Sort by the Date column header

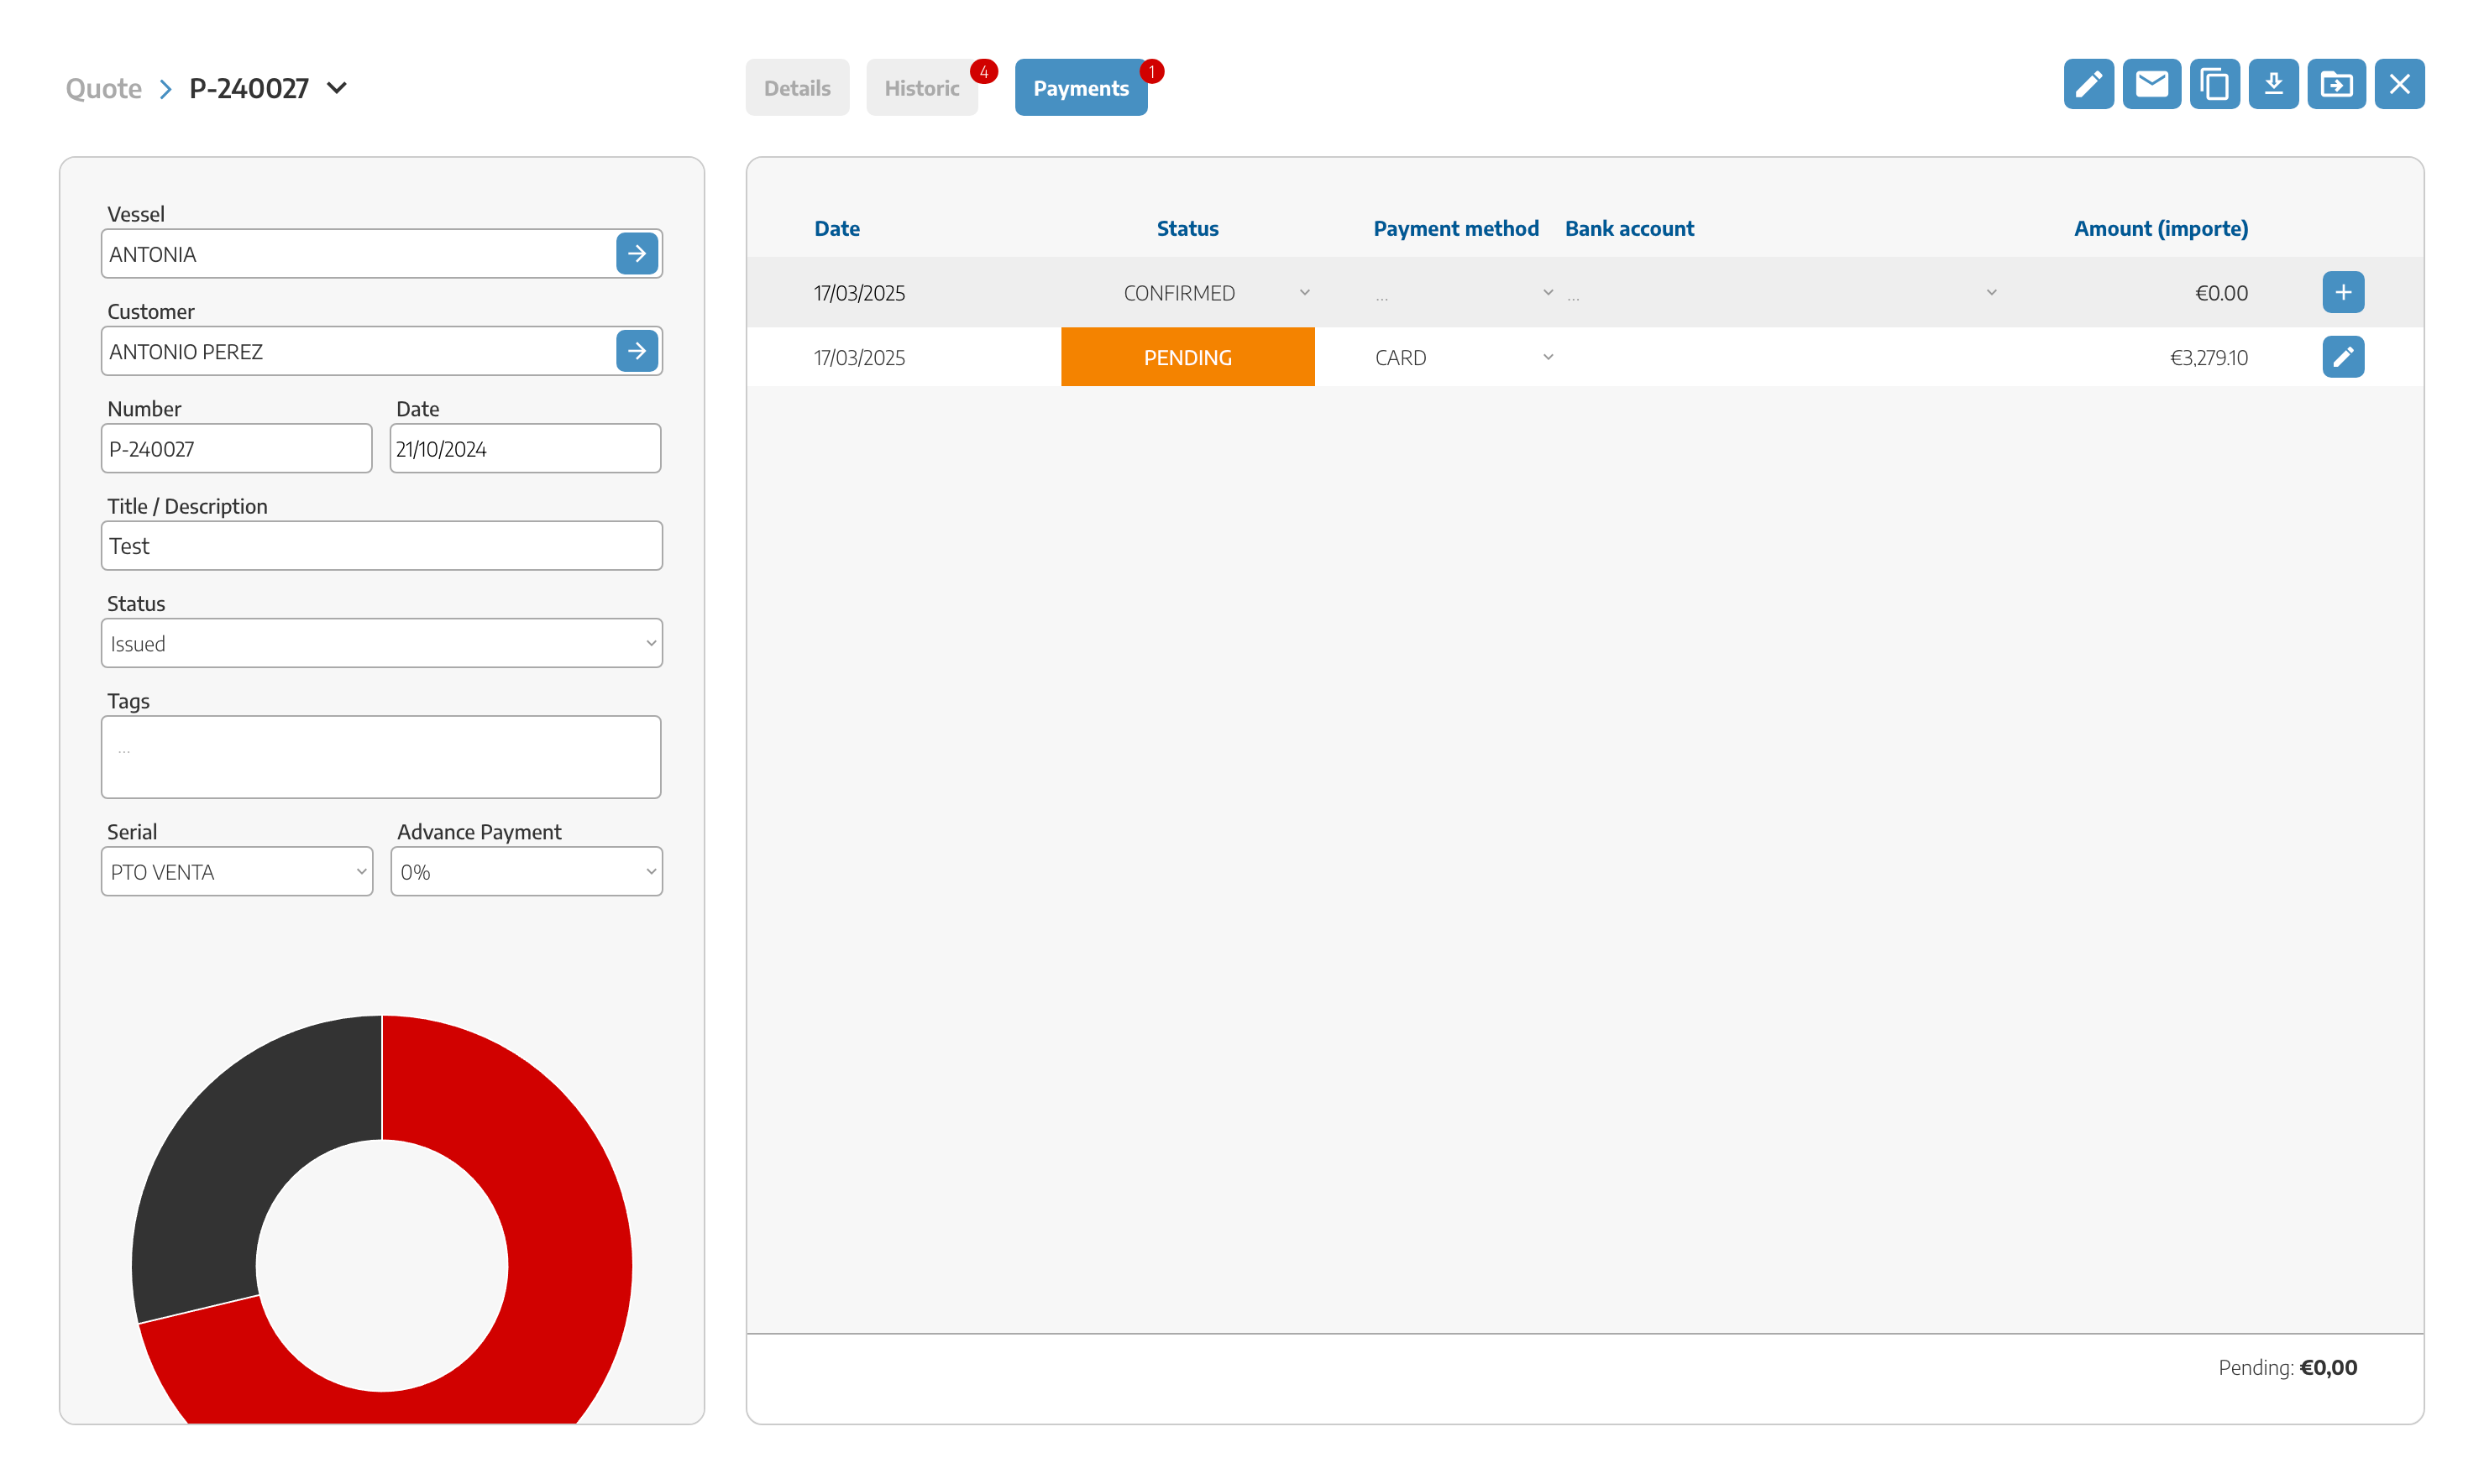836,228
